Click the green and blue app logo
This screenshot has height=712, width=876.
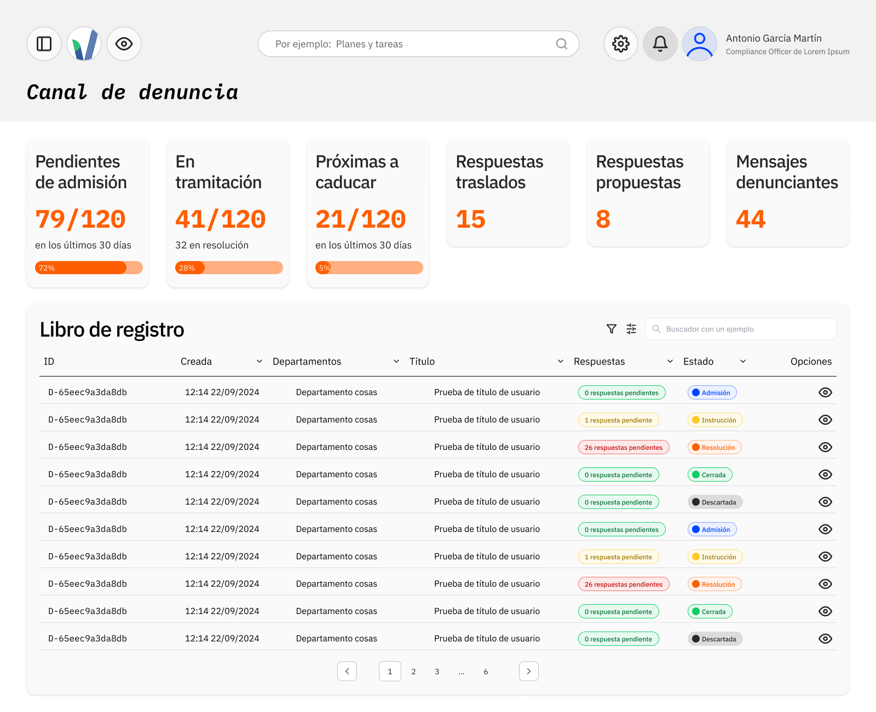(x=84, y=44)
